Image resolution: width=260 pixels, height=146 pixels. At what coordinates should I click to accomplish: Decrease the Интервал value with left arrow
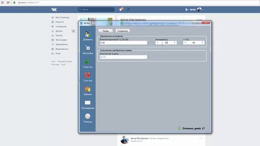click(158, 43)
